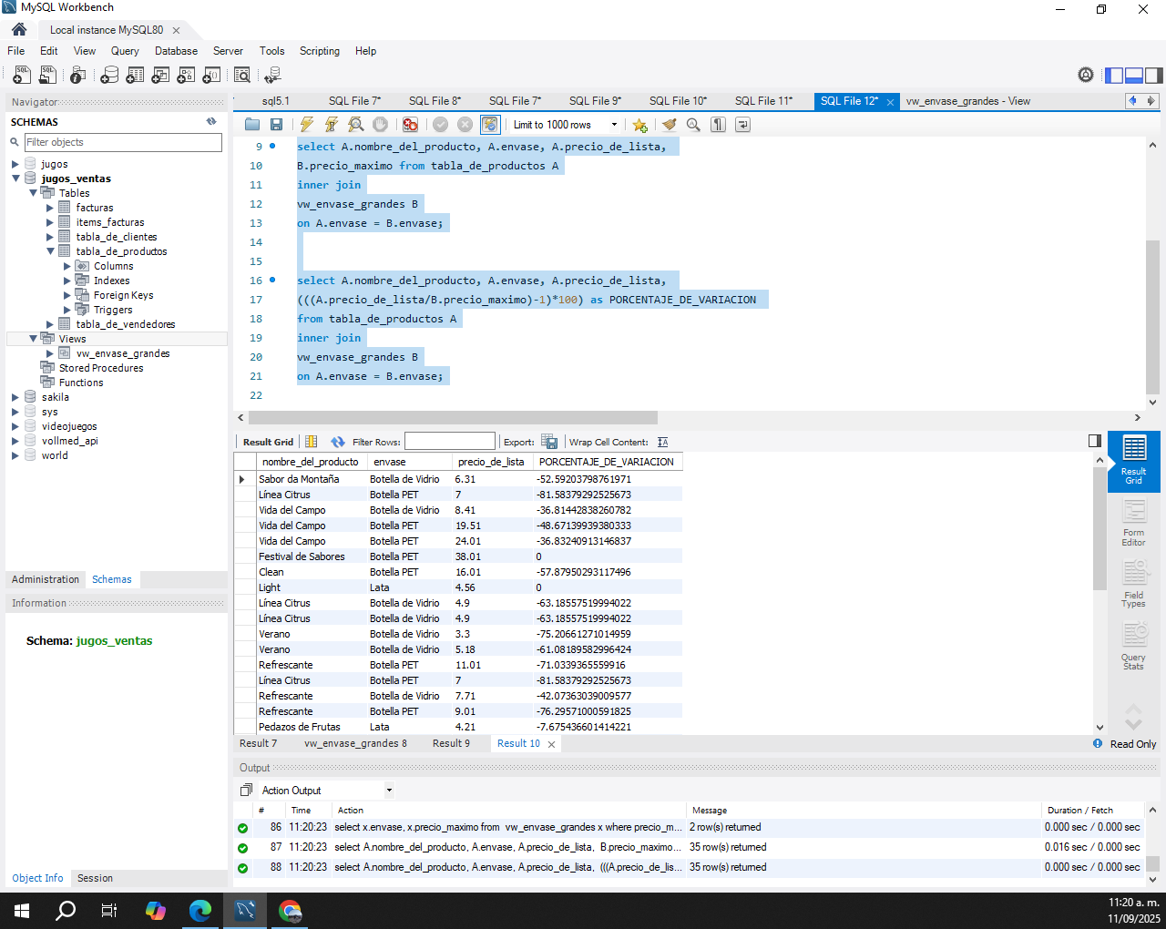The image size is (1166, 929).
Task: Collapse the jugos_ventas schema
Action: 15,179
